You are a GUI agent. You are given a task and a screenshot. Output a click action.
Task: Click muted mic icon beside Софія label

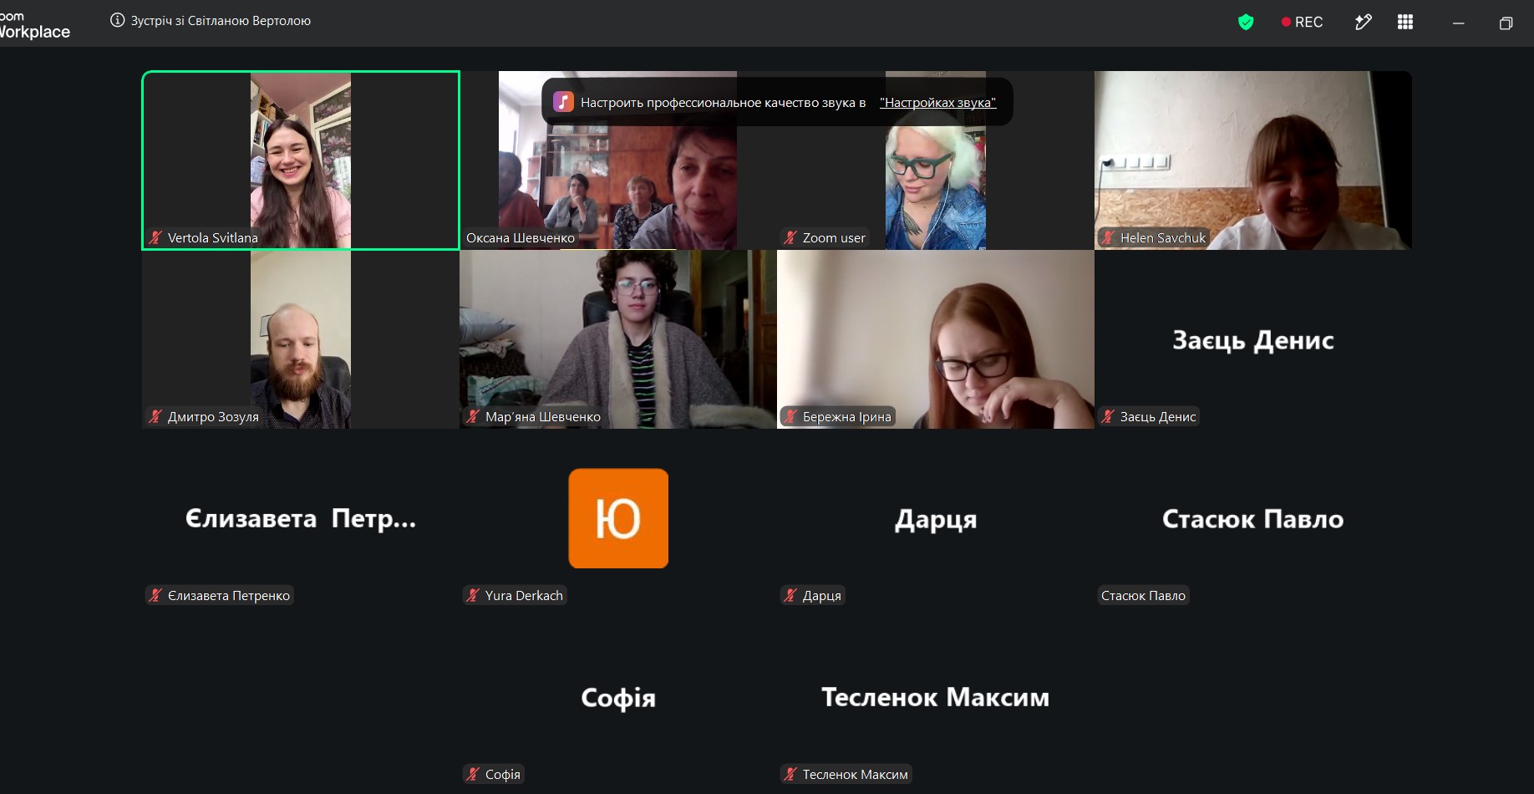(473, 774)
